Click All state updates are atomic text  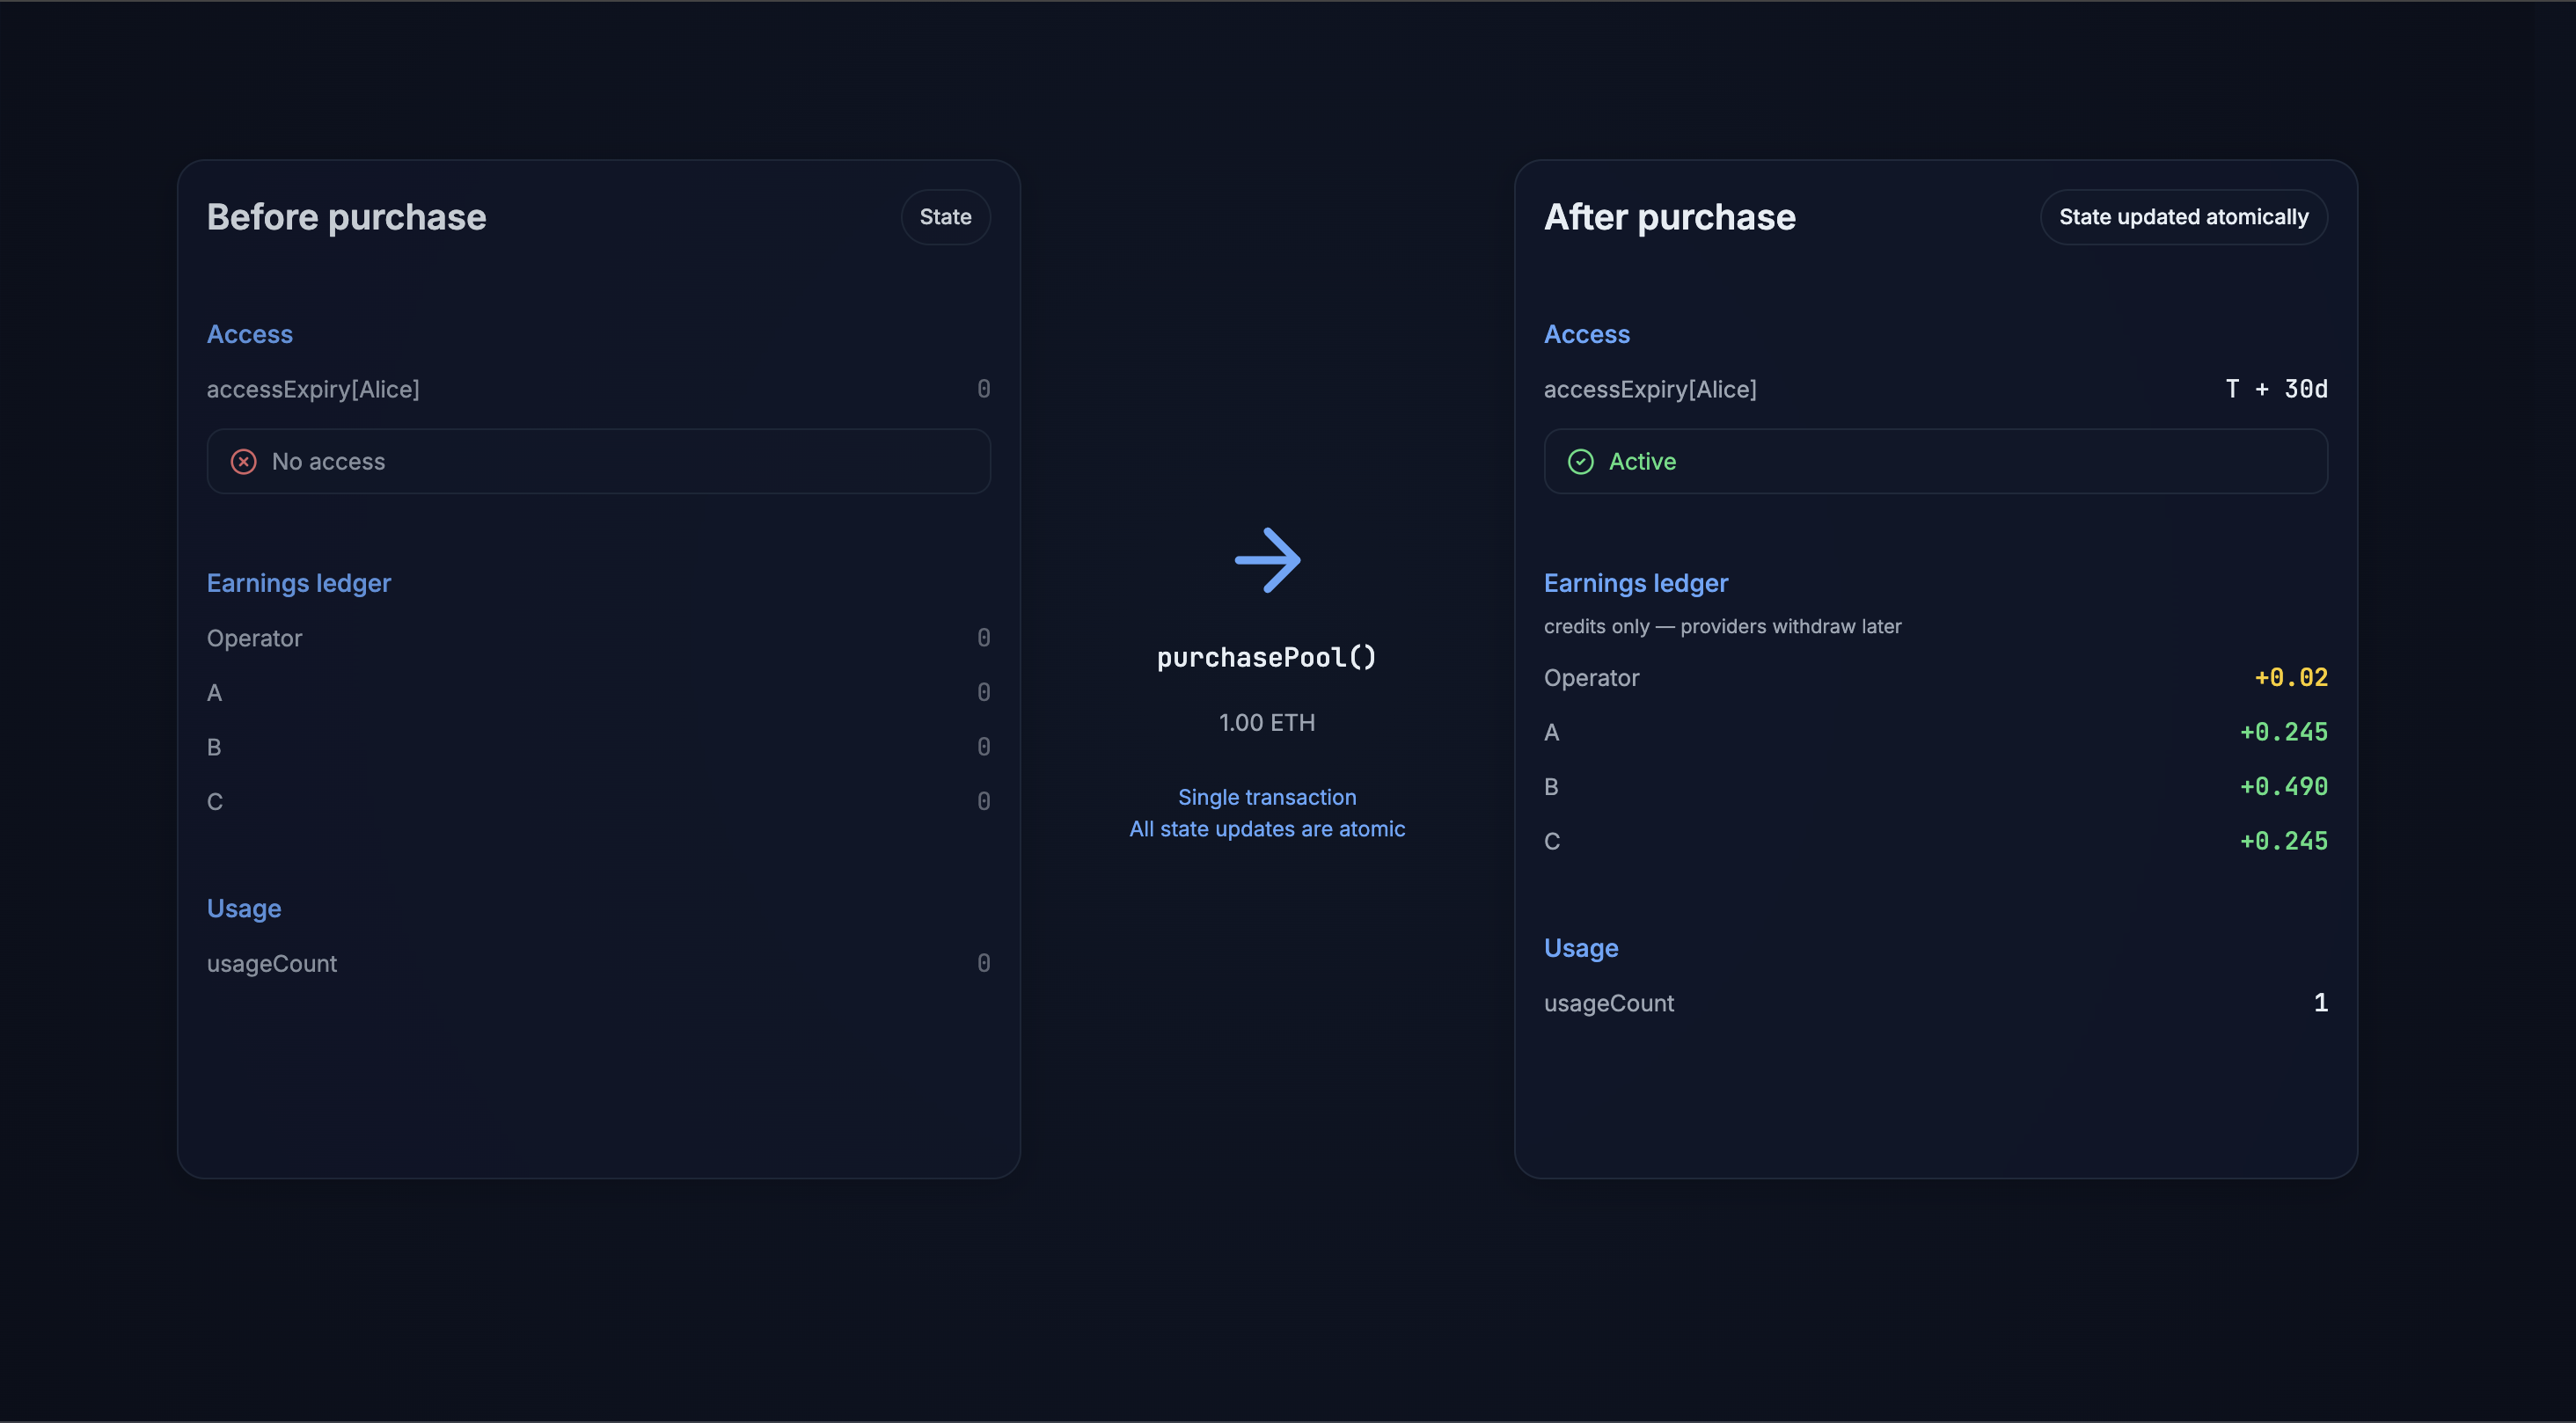click(x=1266, y=829)
